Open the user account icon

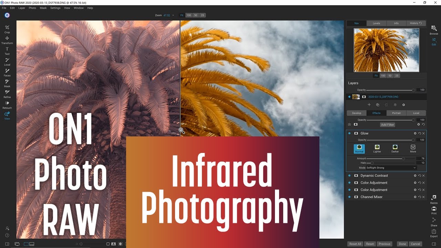pos(7,228)
